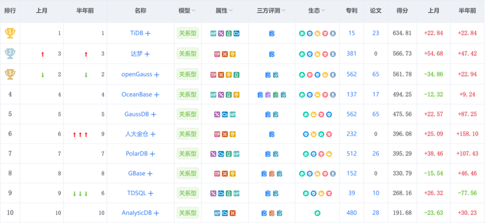Click the blue cloud icon in TiDB row
The image size is (485, 223).
click(237, 33)
